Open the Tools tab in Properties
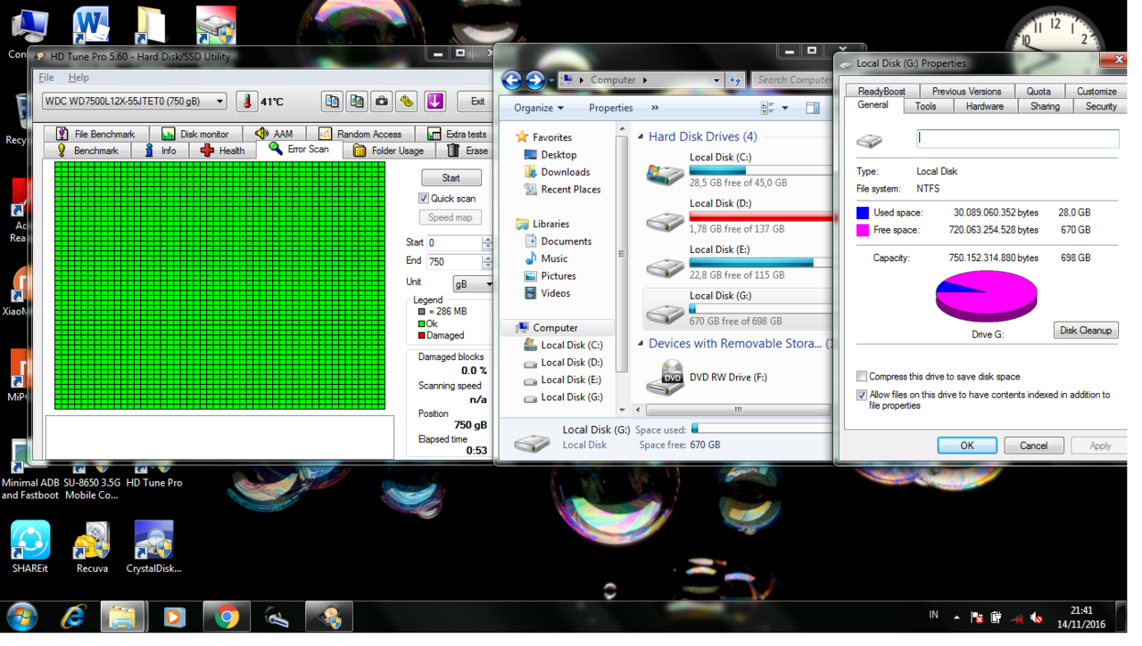The image size is (1142, 646). (926, 106)
